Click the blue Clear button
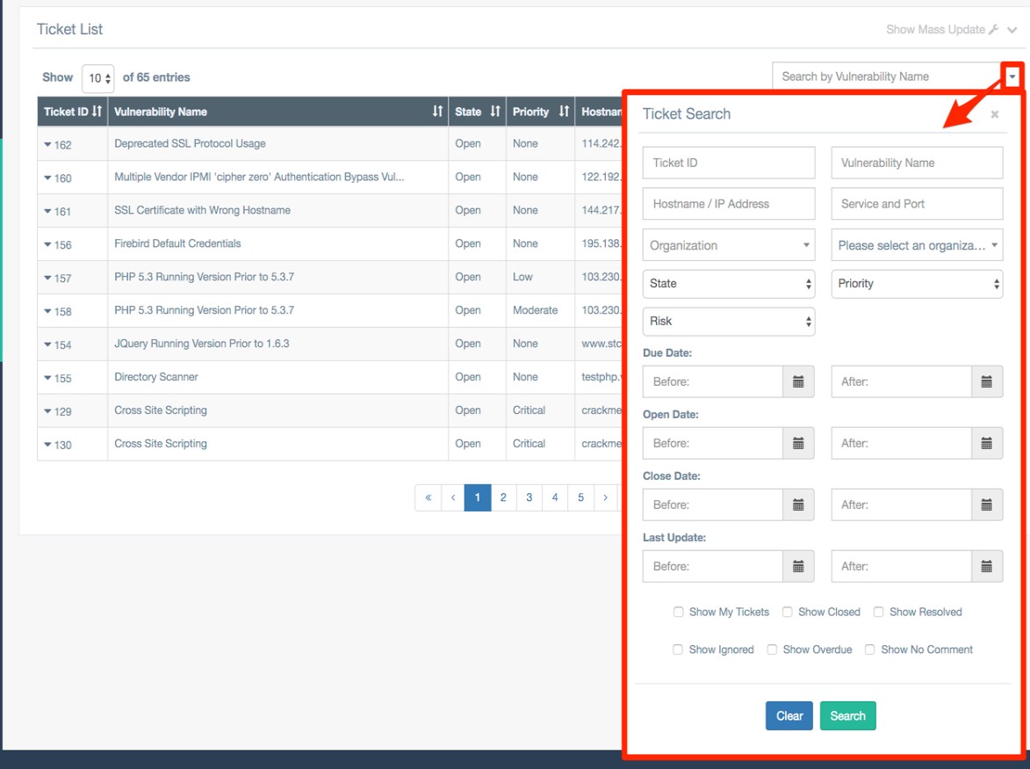 pyautogui.click(x=789, y=715)
